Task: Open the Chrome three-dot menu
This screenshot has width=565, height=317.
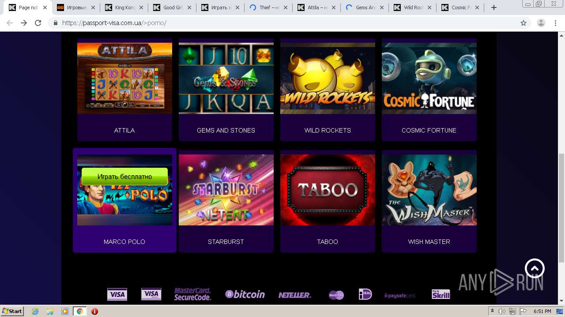Action: (556, 23)
